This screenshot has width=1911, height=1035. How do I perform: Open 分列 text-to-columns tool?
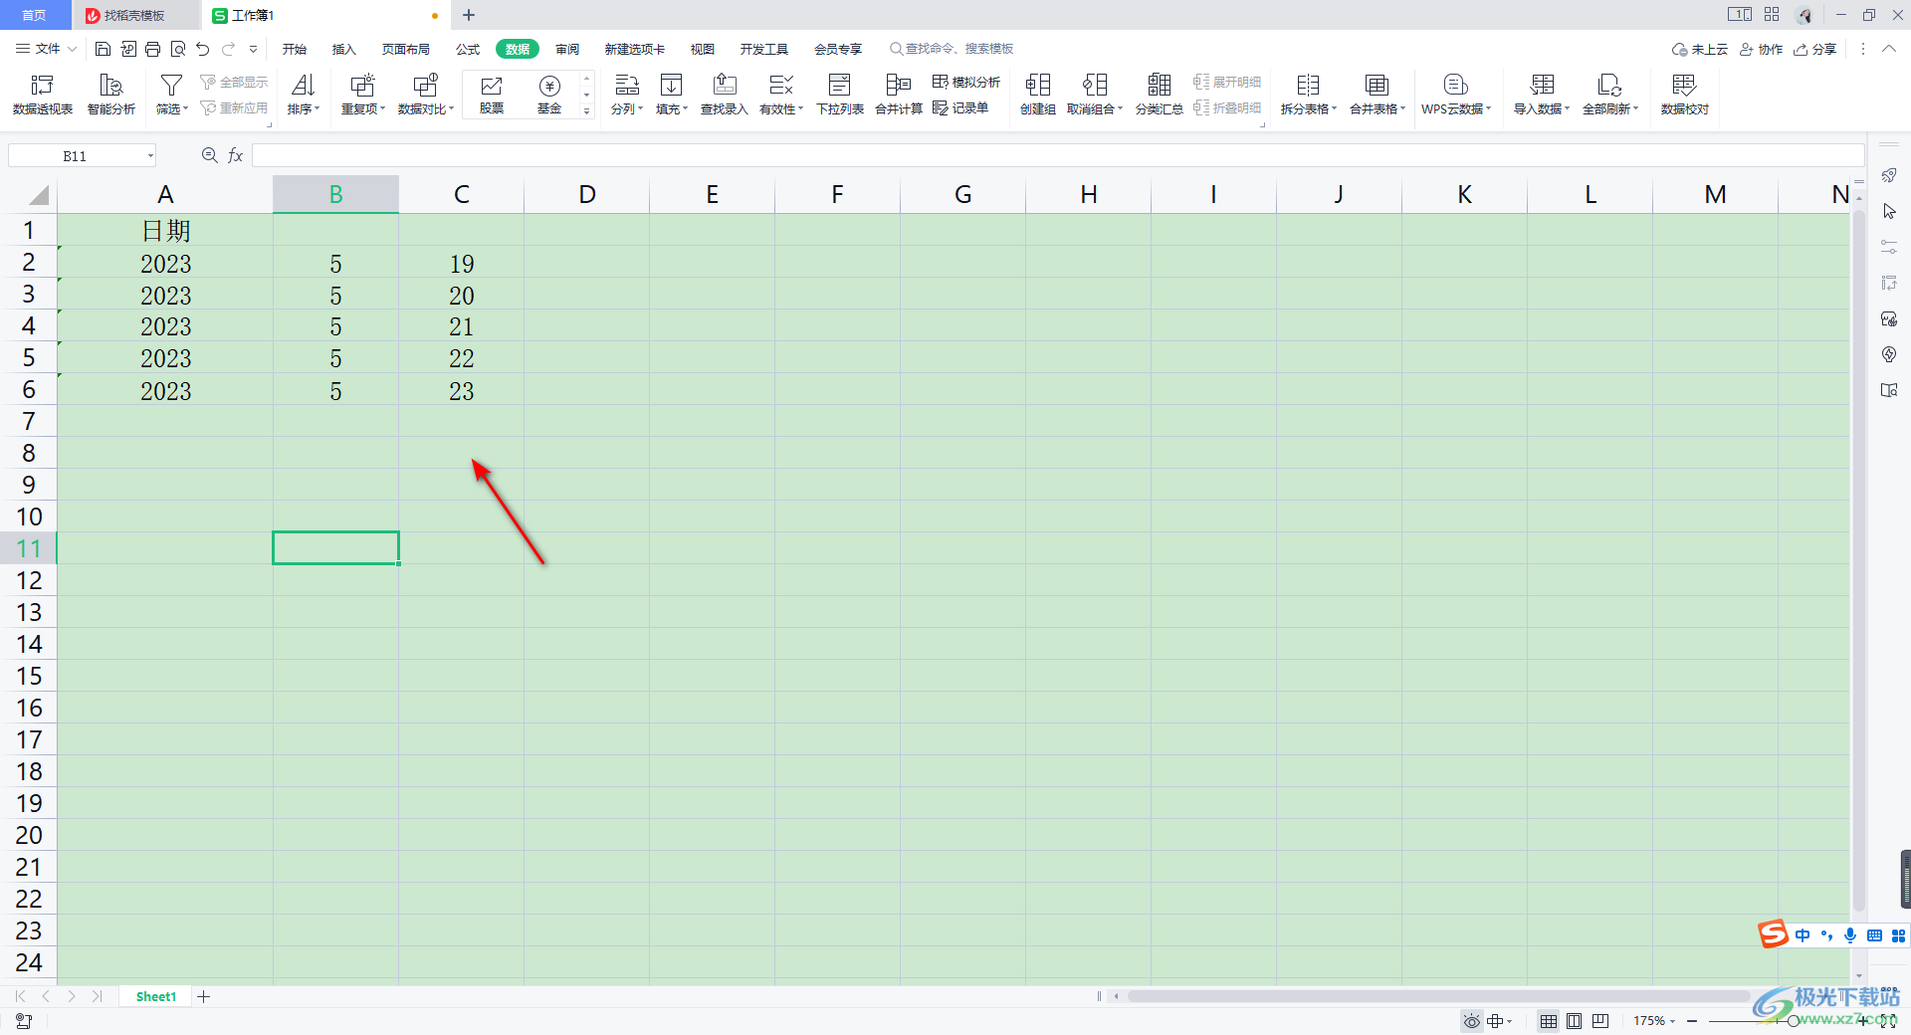tap(627, 95)
